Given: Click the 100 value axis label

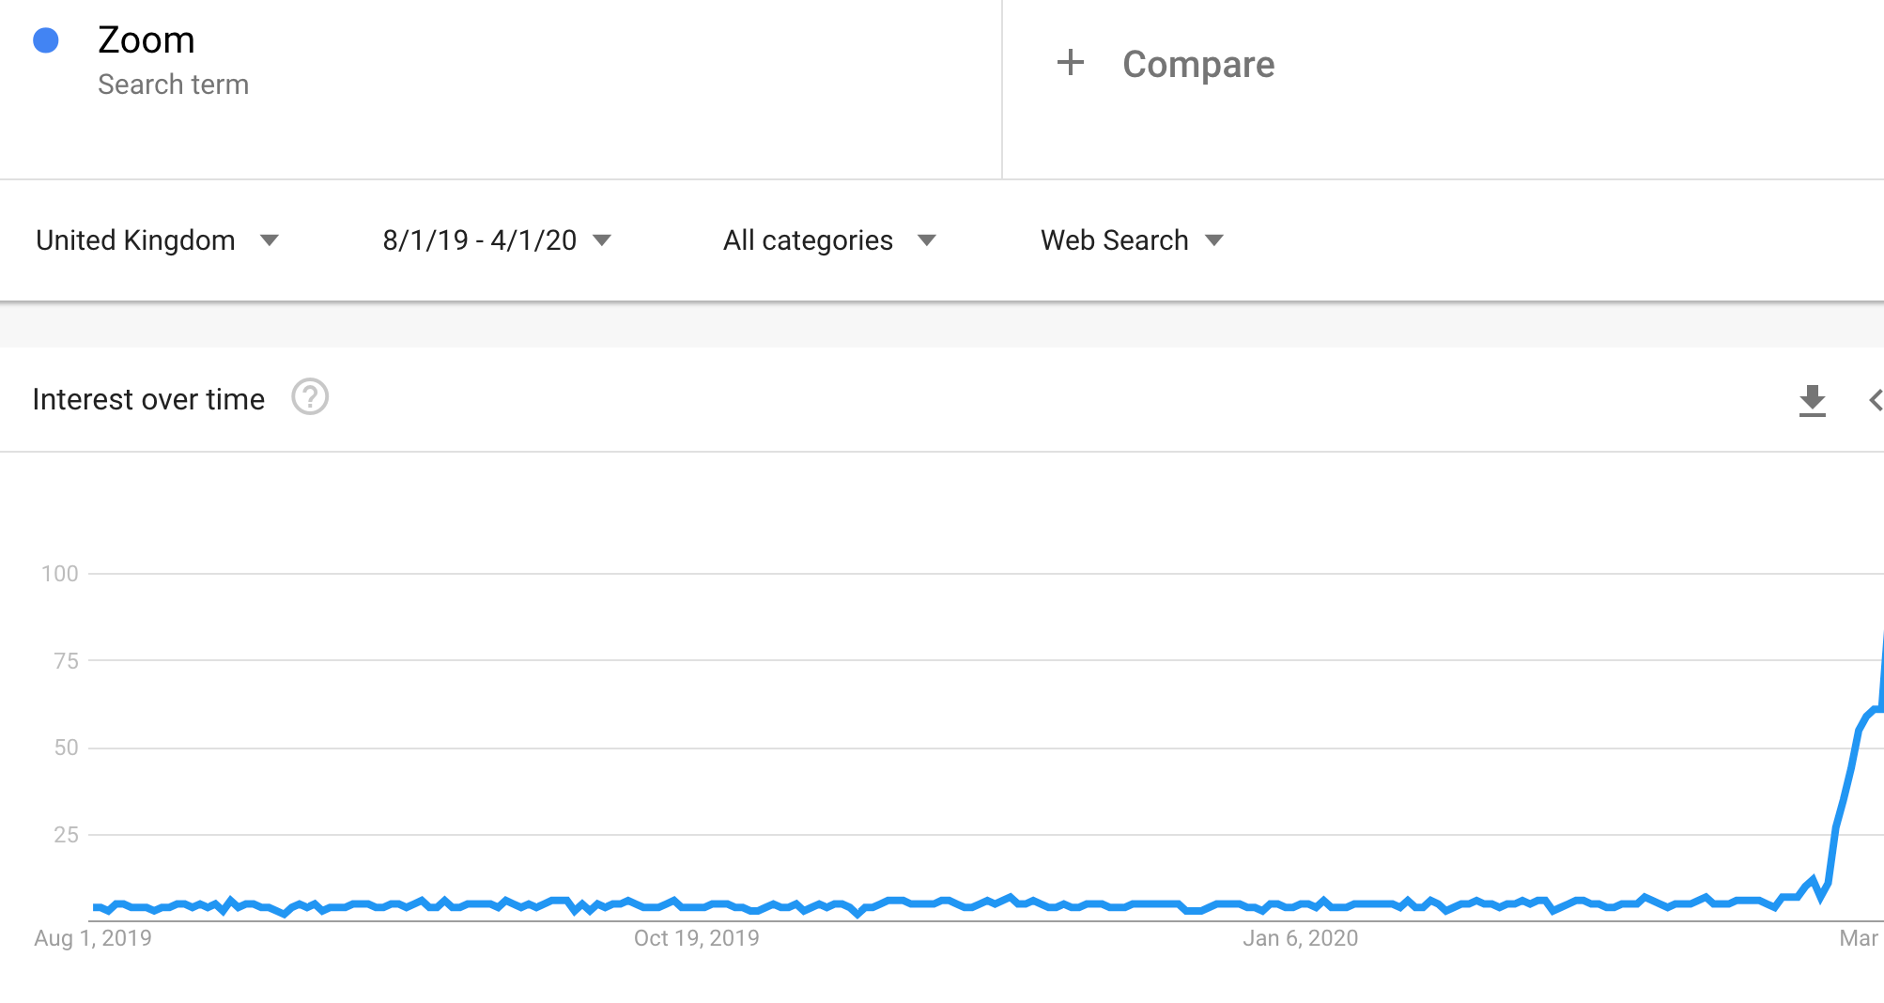Looking at the screenshot, I should (60, 574).
